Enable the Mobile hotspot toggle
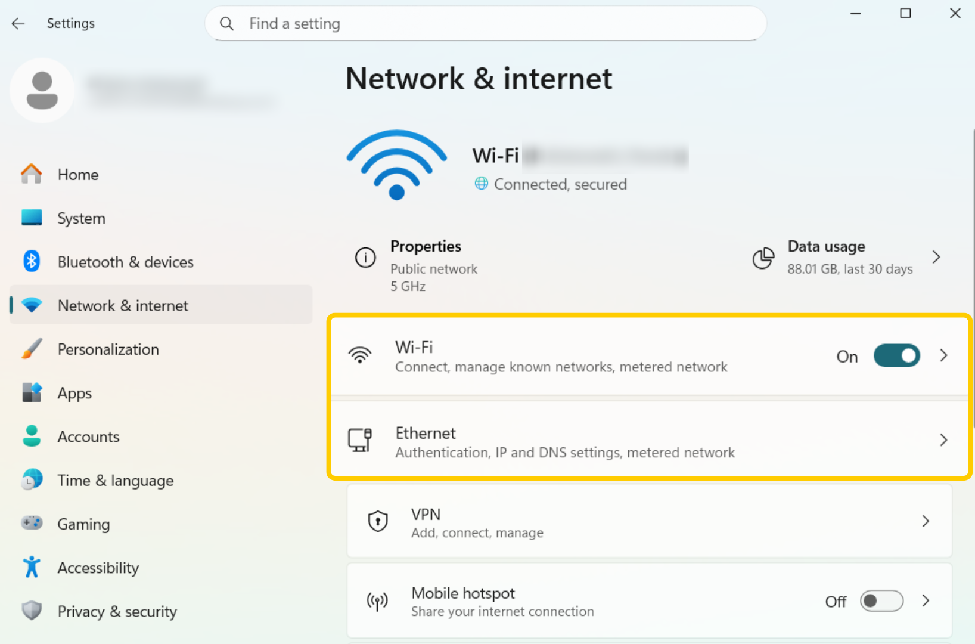This screenshot has height=644, width=975. point(881,601)
